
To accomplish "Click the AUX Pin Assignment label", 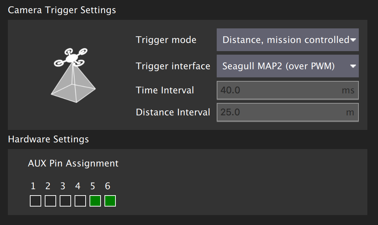I will click(73, 163).
